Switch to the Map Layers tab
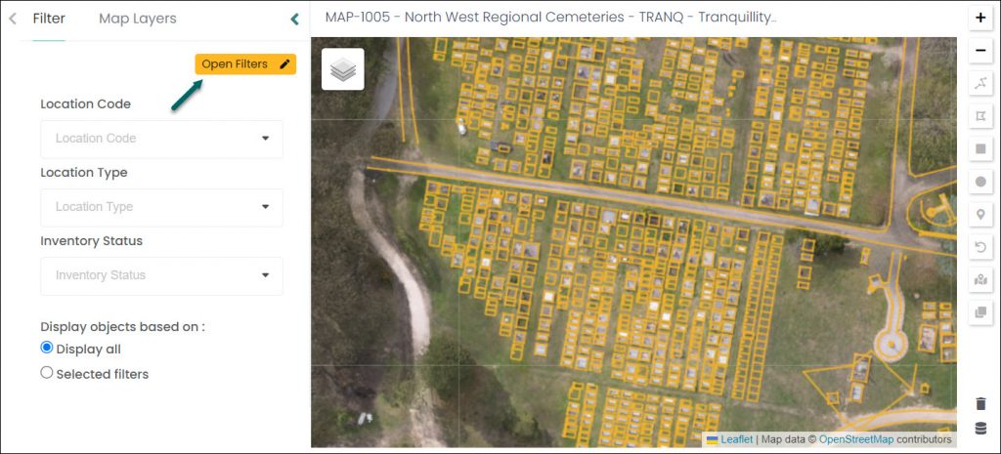Viewport: 1001px width, 454px height. pyautogui.click(x=137, y=20)
